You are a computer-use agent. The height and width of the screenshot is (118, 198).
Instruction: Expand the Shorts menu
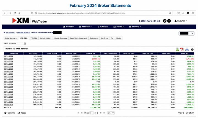[135, 27]
